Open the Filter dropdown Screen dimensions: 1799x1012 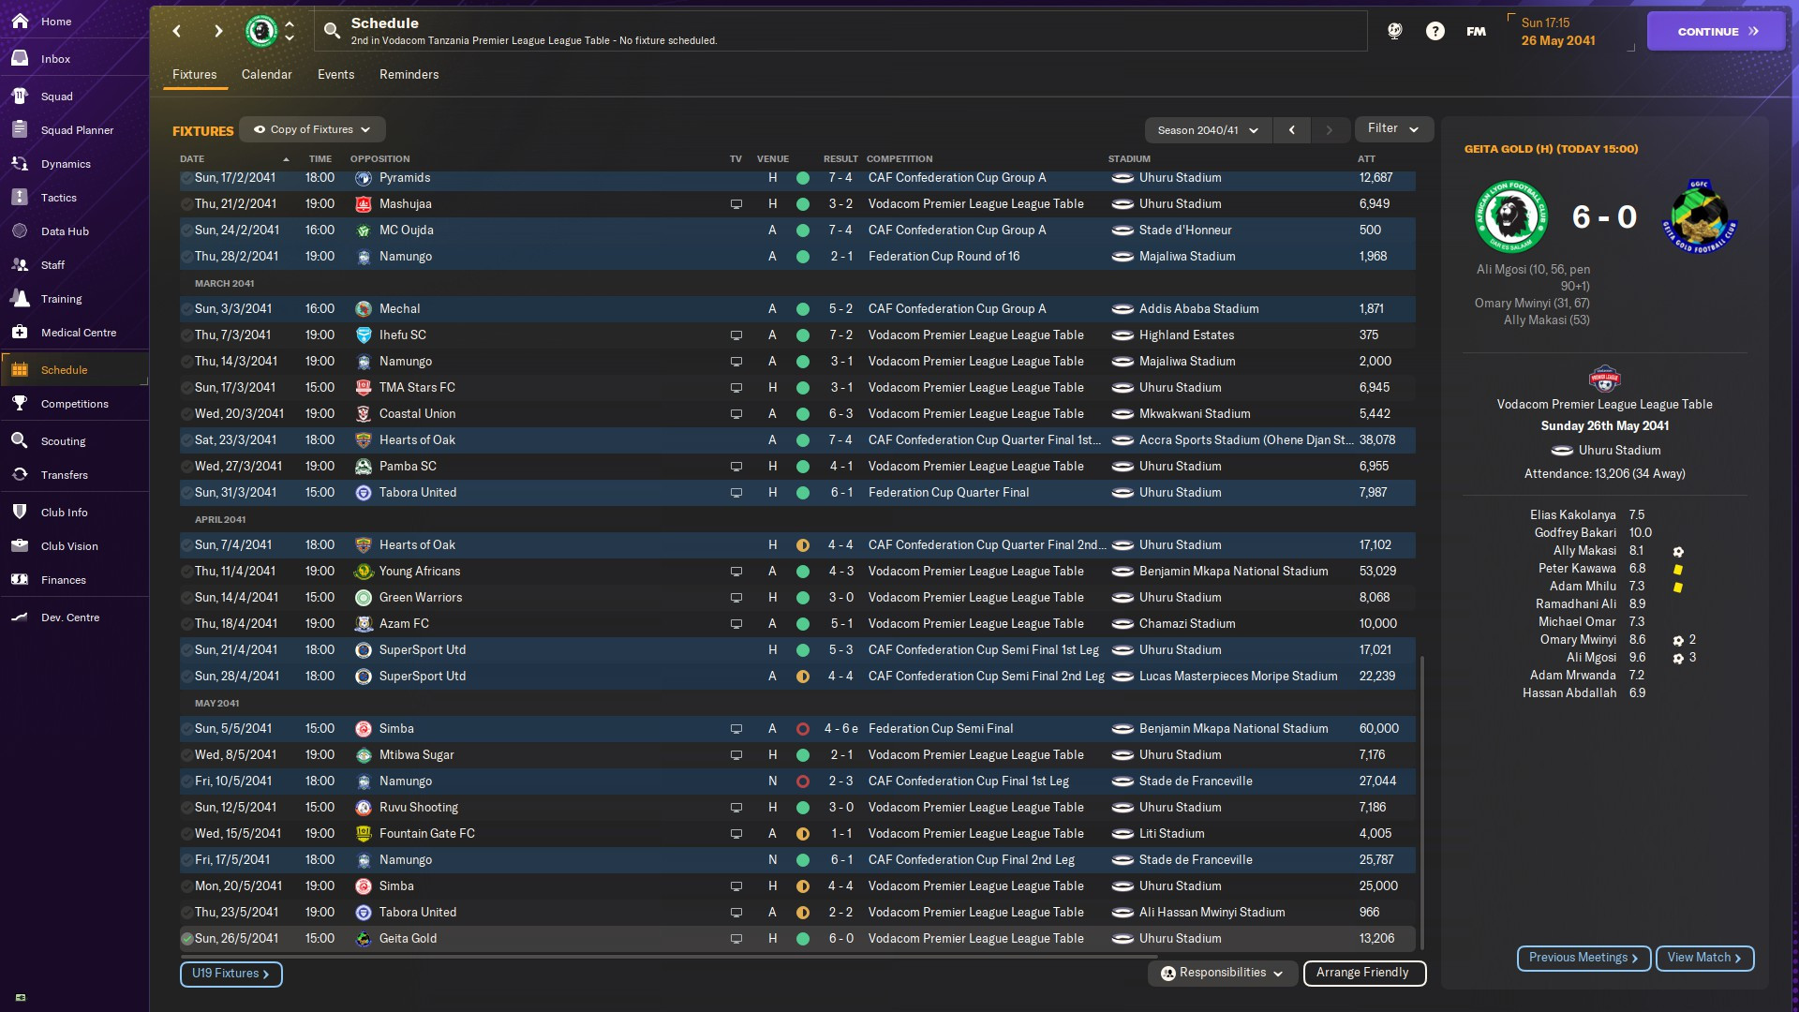coord(1393,128)
